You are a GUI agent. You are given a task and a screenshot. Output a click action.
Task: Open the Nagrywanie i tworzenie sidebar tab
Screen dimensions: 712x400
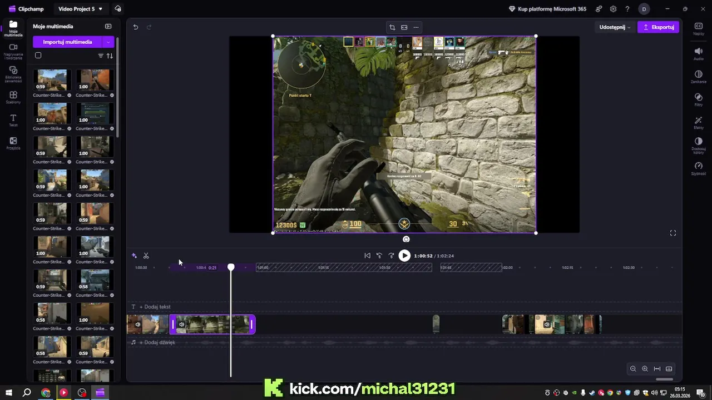[13, 51]
